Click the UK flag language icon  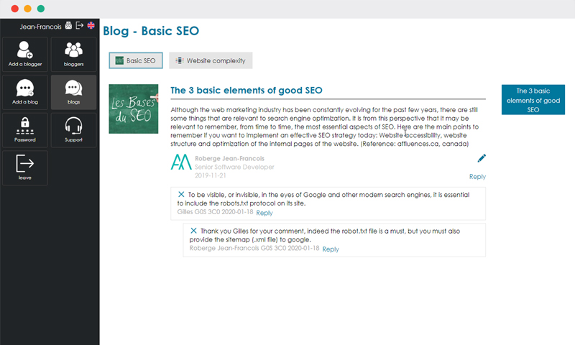coord(91,25)
